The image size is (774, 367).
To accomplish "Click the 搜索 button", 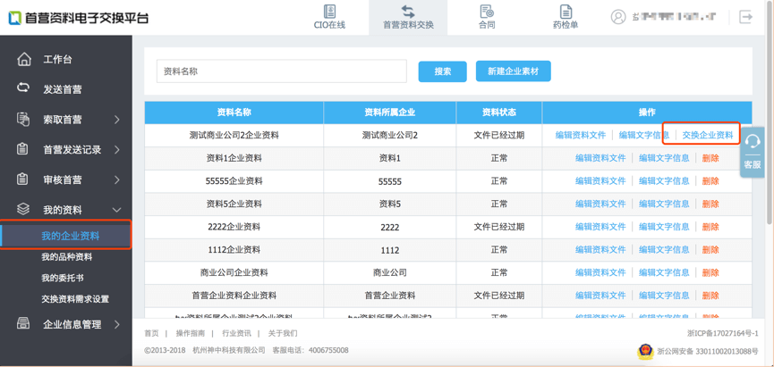I will pyautogui.click(x=443, y=71).
